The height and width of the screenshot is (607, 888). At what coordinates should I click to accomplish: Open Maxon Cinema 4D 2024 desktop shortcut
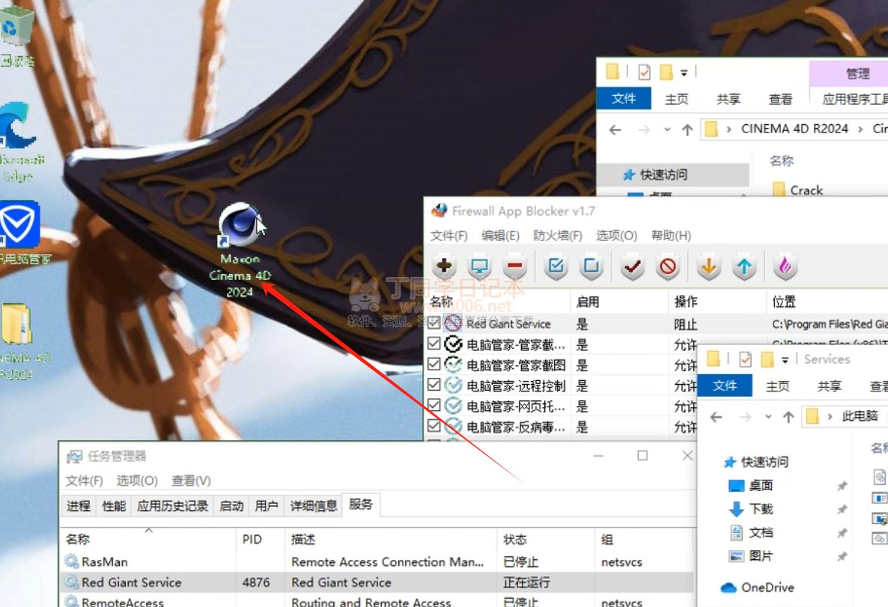[x=240, y=225]
